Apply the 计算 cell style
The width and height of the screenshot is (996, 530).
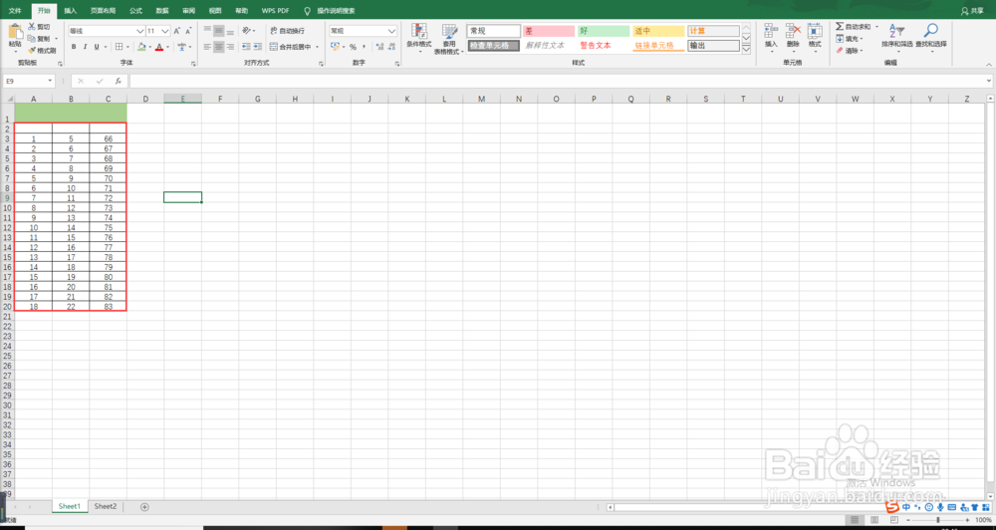(713, 31)
